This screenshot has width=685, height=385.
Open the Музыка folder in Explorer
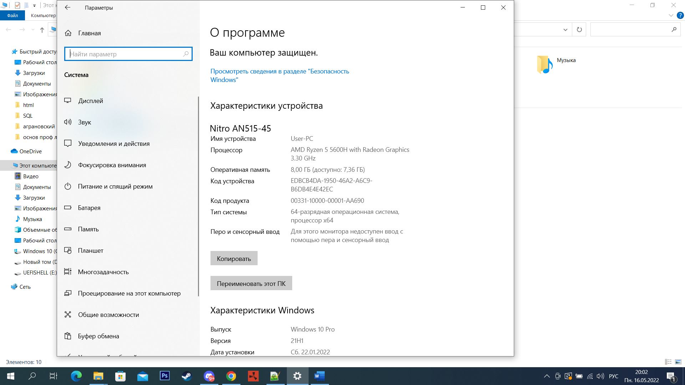[556, 64]
